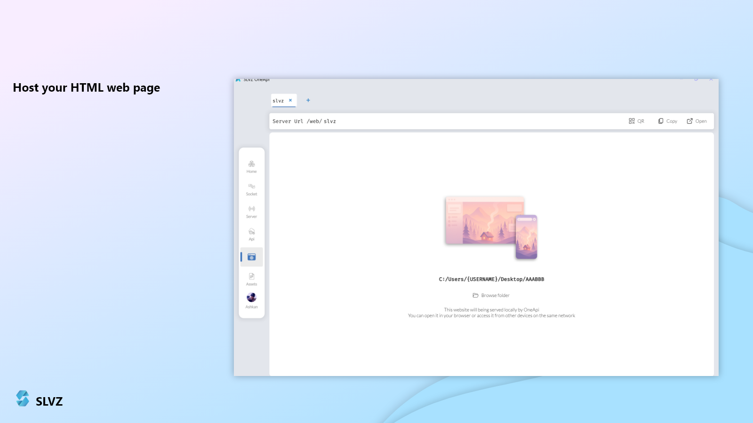Click Browse folder link
Viewport: 753px width, 423px height.
pos(491,296)
